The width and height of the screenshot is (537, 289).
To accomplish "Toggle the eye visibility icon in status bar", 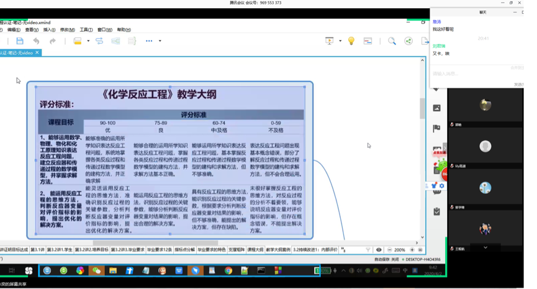I will coord(379,250).
